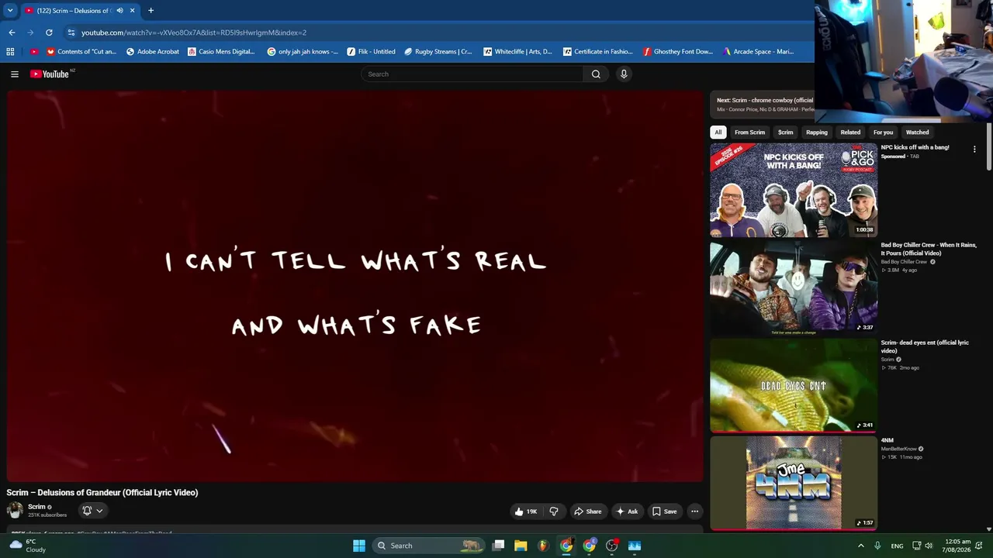Viewport: 993px width, 558px height.
Task: Open the clock showing 12:05 am
Action: click(958, 546)
